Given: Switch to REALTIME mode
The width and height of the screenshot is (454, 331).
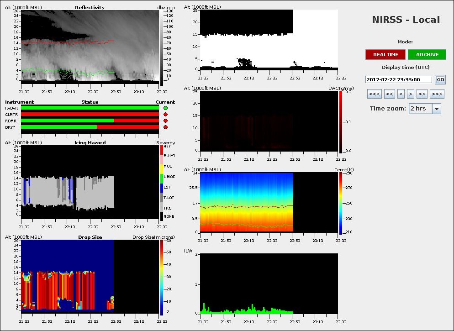Looking at the screenshot, I should point(385,55).
